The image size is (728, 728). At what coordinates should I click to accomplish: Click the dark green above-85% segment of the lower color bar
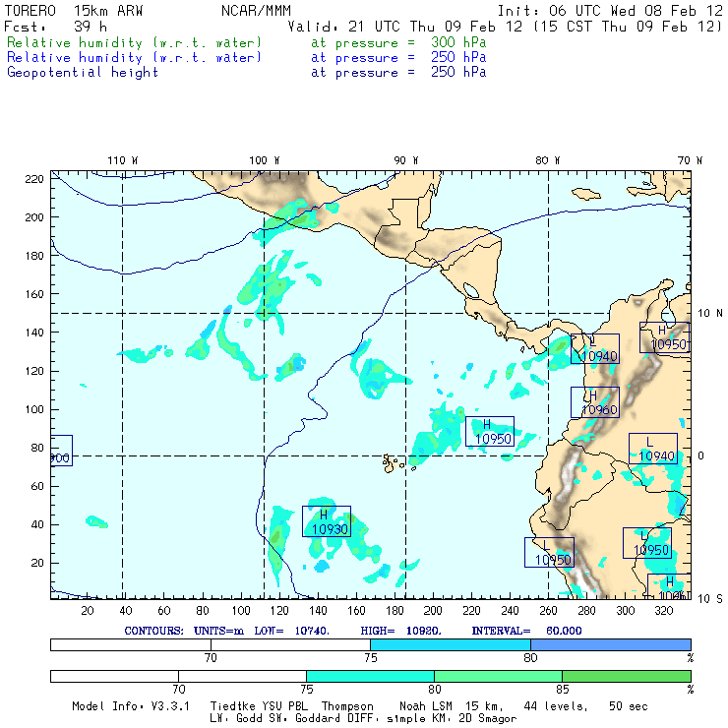point(627,676)
